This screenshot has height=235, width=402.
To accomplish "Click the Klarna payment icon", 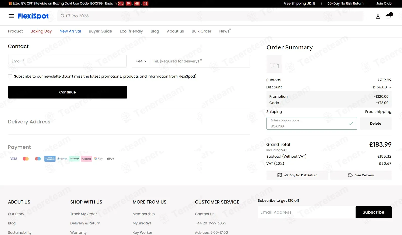I will click(86, 159).
